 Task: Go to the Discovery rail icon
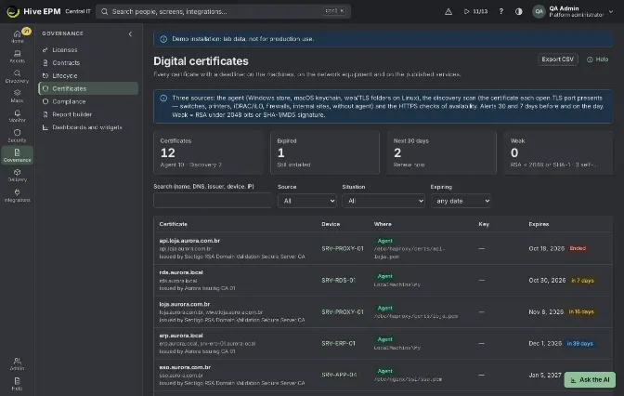(x=17, y=76)
